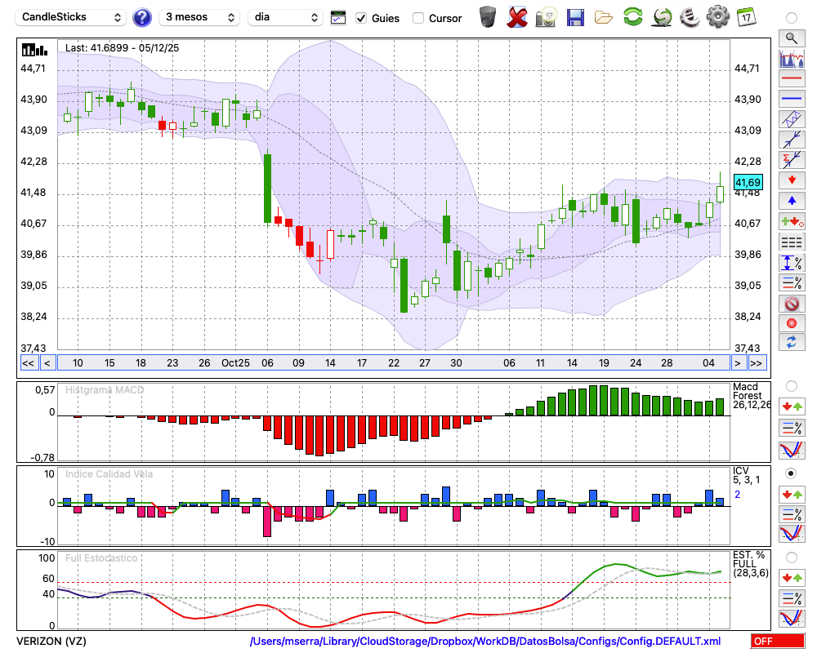Click the << jump-to-start navigation button
Screen dimensions: 817x653
click(28, 363)
